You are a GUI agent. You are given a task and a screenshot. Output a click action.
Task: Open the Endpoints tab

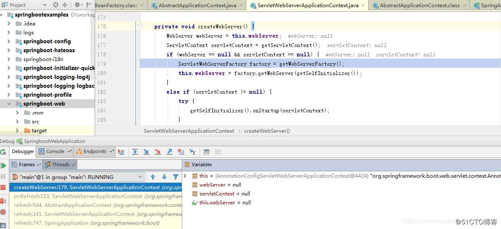pyautogui.click(x=95, y=151)
